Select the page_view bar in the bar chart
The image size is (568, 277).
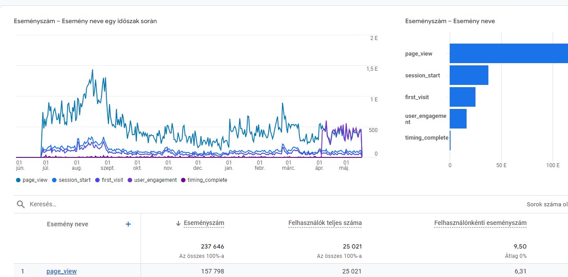click(507, 53)
